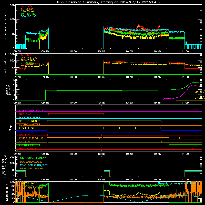Click the 80 tick on Degrees axis
Viewport: 205px width, 205px height.
[13, 186]
